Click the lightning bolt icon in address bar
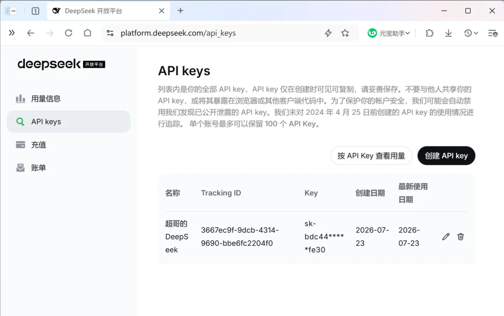 tap(328, 33)
